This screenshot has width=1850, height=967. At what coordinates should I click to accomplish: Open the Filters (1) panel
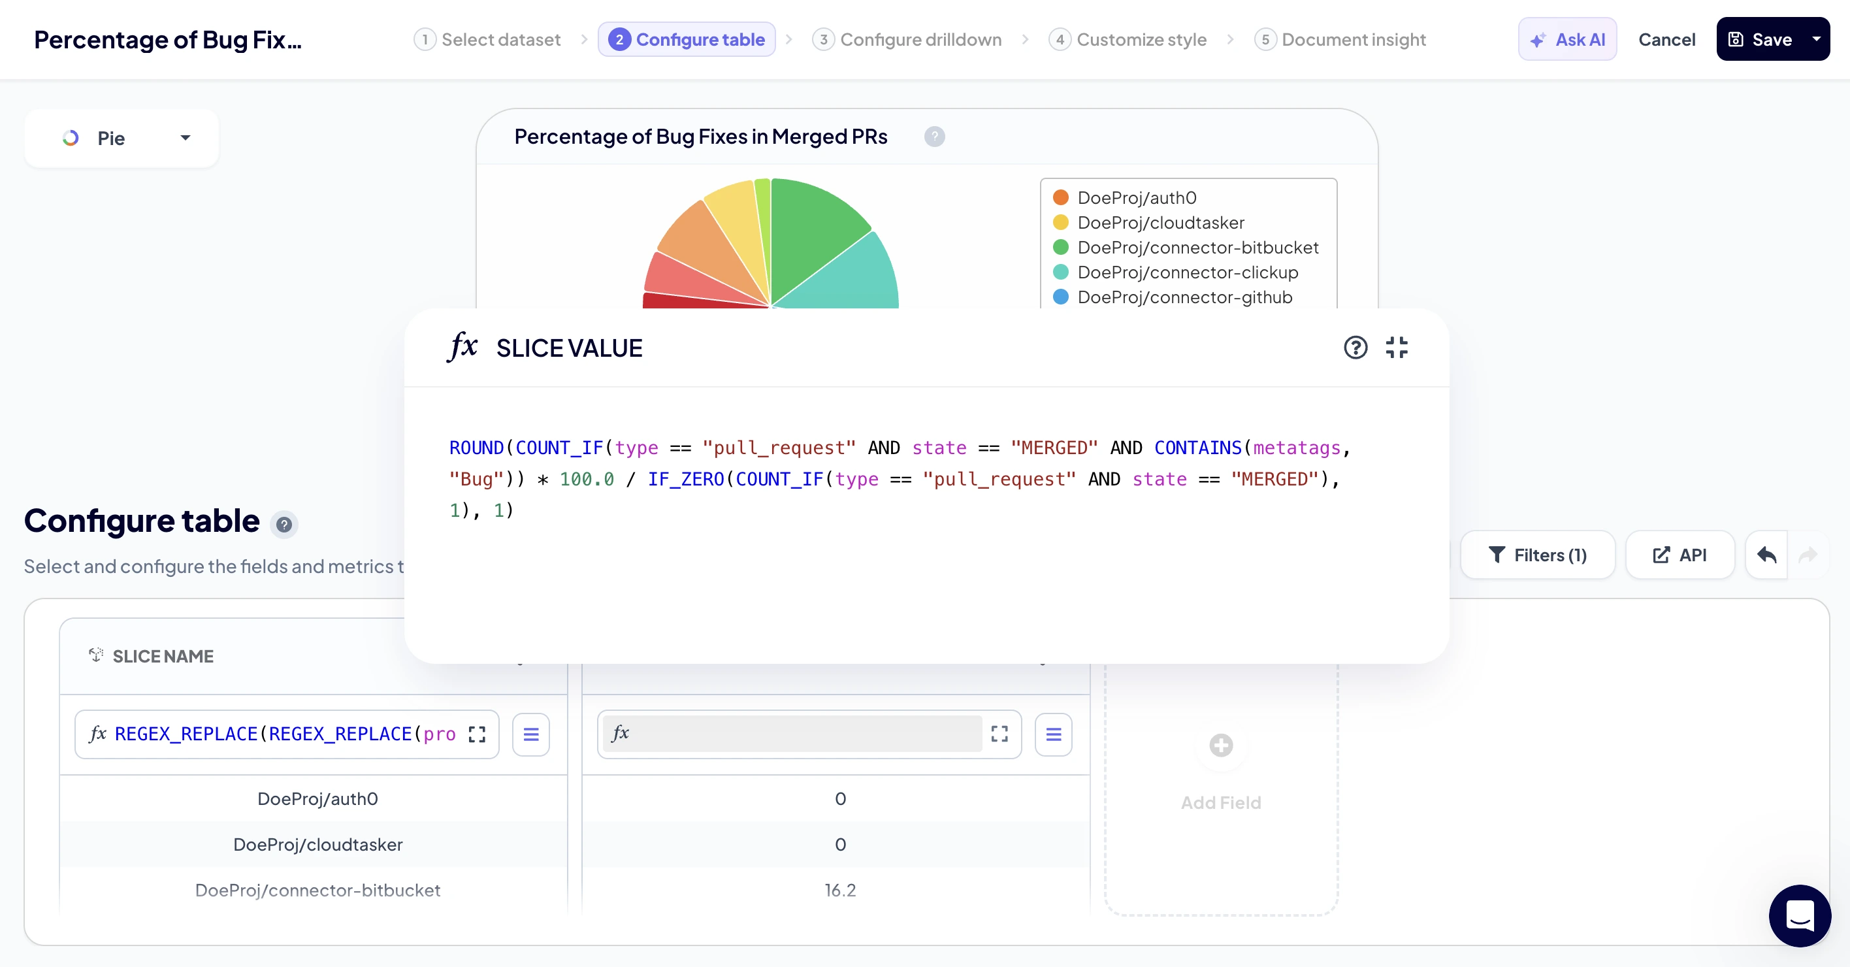point(1538,555)
